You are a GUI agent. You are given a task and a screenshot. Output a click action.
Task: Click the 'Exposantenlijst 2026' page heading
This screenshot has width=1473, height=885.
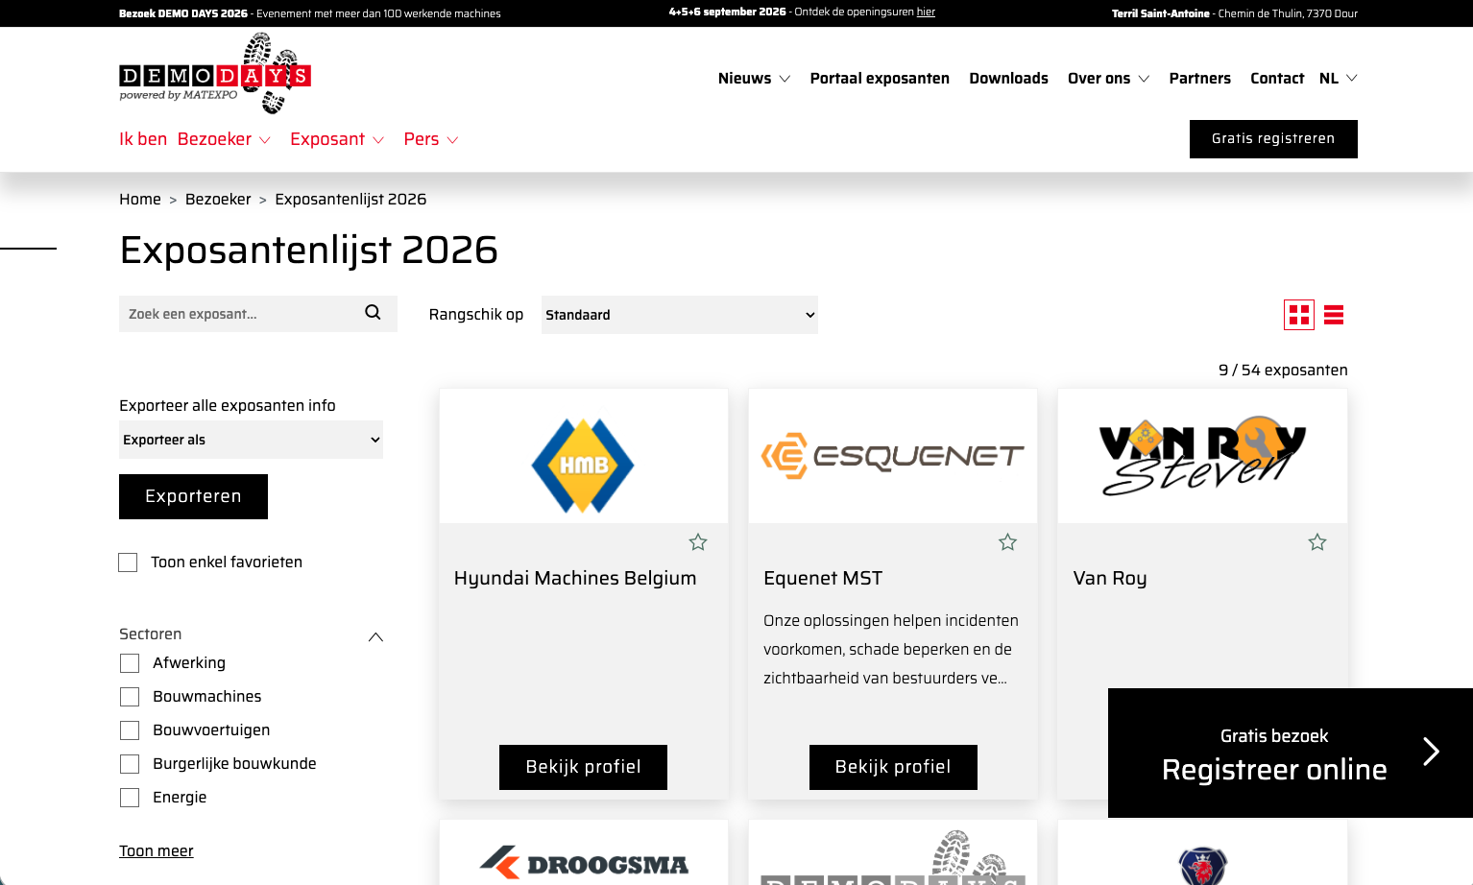pyautogui.click(x=308, y=251)
